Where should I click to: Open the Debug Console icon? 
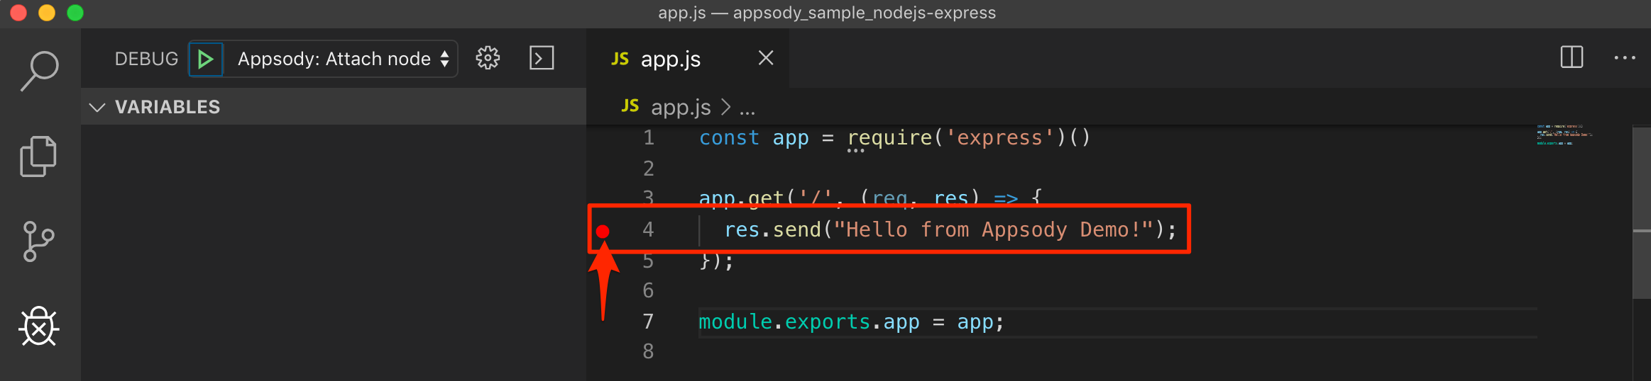tap(542, 58)
